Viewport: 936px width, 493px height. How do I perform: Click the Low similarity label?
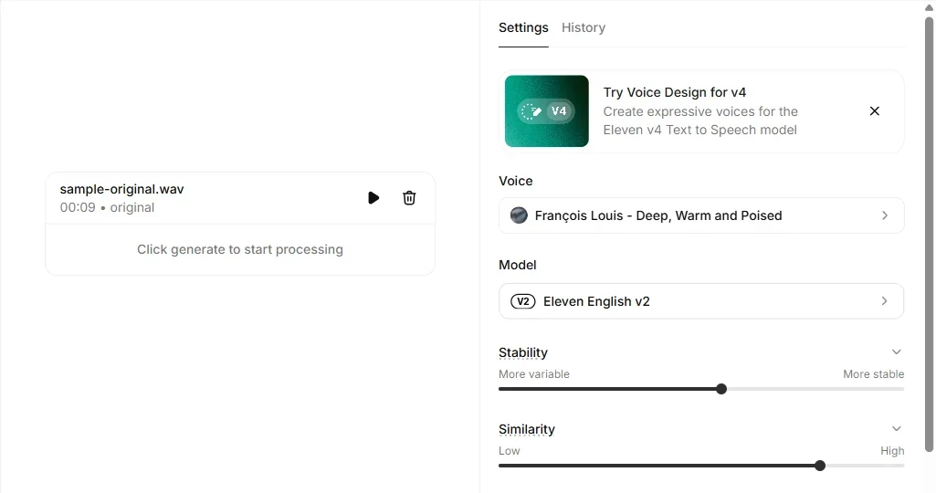tap(510, 451)
